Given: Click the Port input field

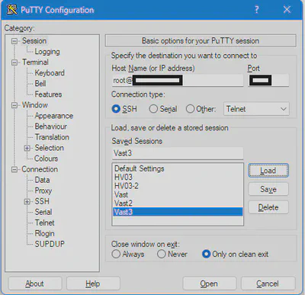Looking at the screenshot, I should [x=268, y=80].
